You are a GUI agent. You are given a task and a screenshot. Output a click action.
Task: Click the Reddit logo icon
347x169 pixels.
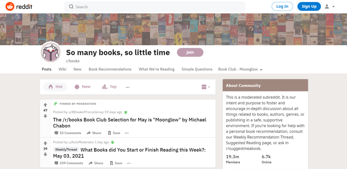(10, 6)
